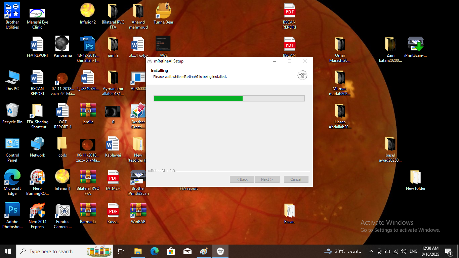Viewport: 459px width, 258px height.
Task: Click the Cancel button in the installer
Action: click(x=296, y=179)
